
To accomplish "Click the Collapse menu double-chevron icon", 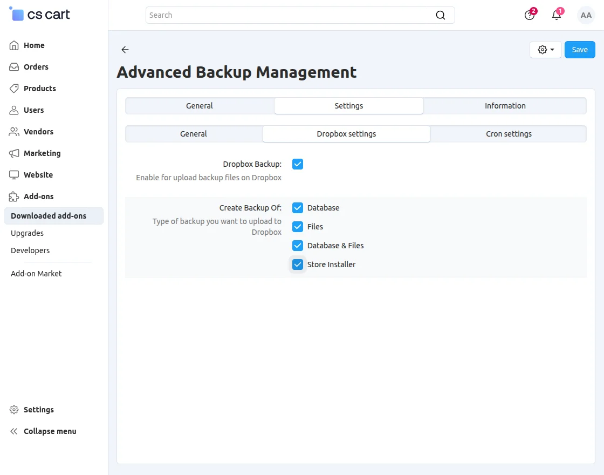I will coord(14,431).
